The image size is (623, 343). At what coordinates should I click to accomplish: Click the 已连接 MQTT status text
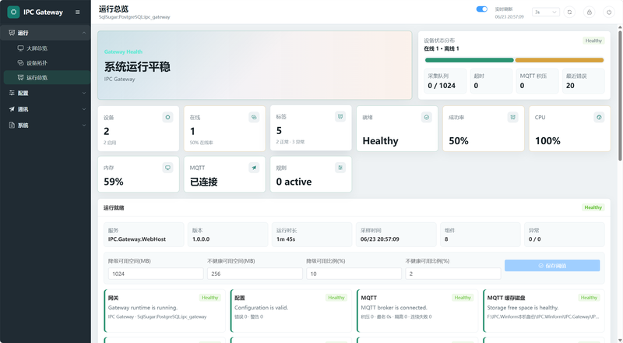coord(203,182)
